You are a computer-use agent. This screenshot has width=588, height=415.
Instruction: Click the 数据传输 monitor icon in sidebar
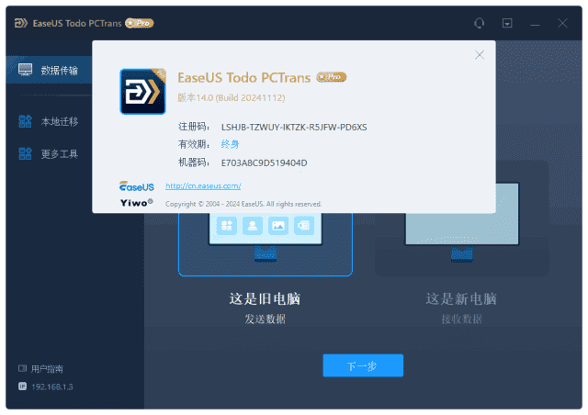tap(26, 70)
